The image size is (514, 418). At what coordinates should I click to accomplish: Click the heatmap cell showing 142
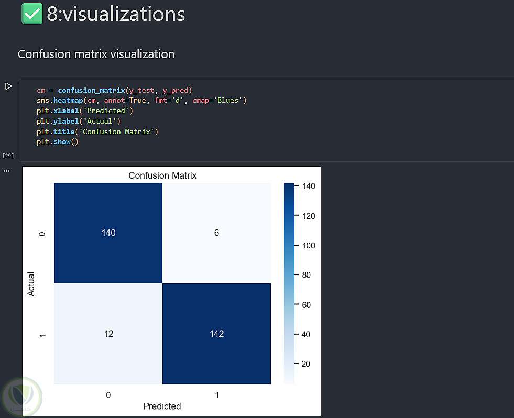[x=216, y=334]
